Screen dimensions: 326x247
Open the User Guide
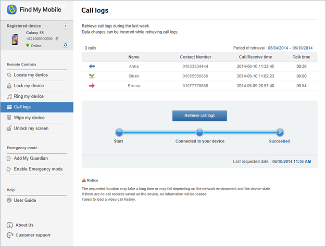click(x=25, y=200)
